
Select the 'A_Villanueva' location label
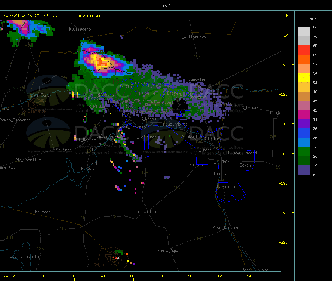193,37
